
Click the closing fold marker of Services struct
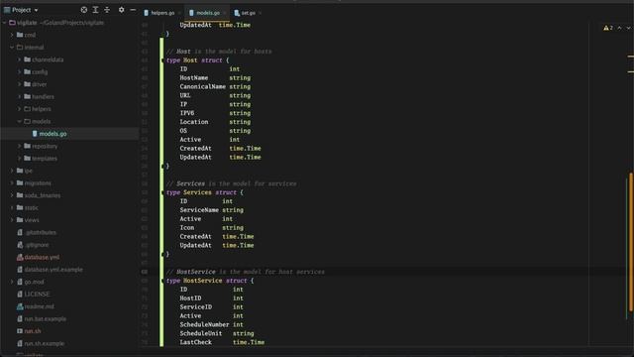point(163,254)
